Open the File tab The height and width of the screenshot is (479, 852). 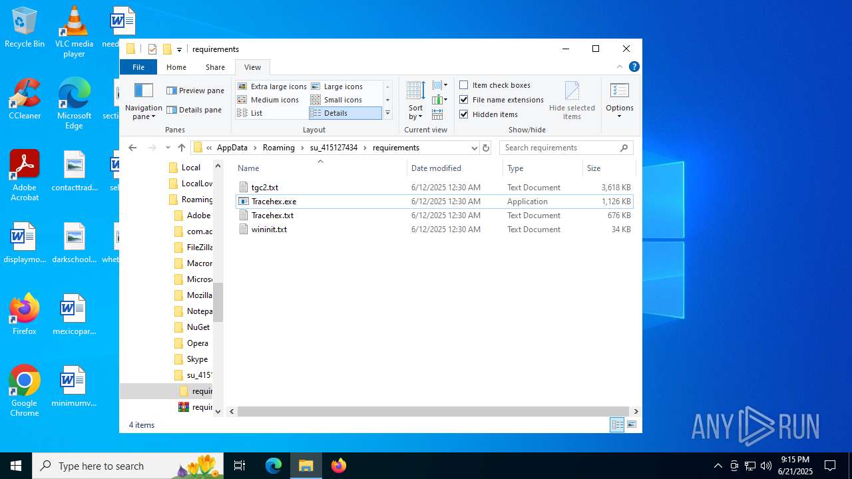pyautogui.click(x=138, y=67)
